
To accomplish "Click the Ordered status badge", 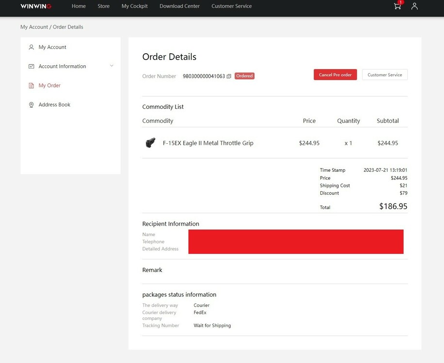I will [x=244, y=76].
